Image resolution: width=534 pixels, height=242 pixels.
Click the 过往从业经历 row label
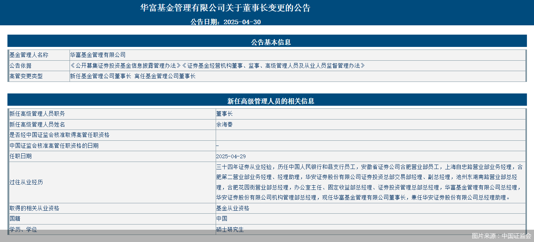(26, 182)
